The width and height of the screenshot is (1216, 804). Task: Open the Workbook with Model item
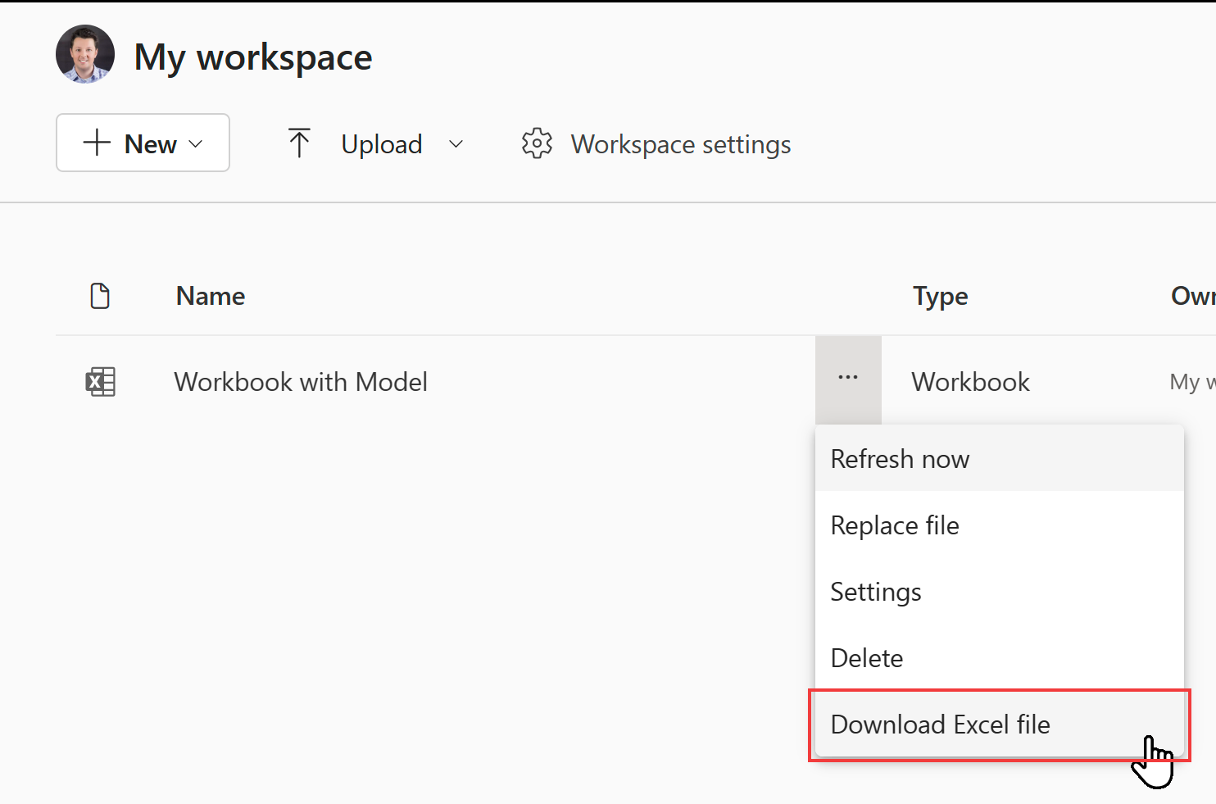tap(300, 381)
